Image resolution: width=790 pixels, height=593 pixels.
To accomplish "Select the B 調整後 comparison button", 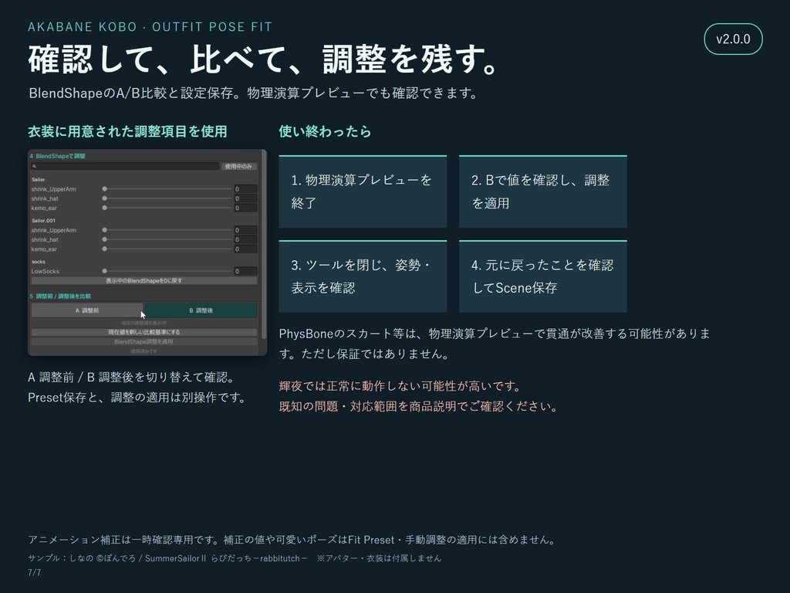I will [201, 310].
